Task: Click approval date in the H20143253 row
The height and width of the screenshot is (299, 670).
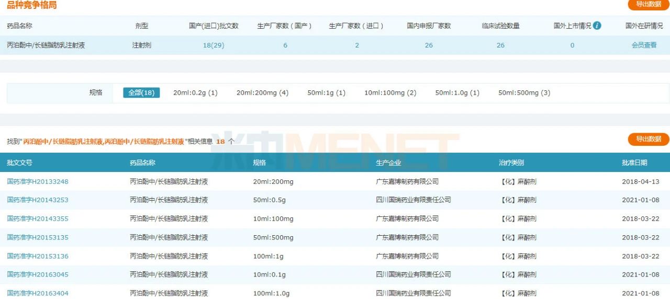Action: pos(641,200)
